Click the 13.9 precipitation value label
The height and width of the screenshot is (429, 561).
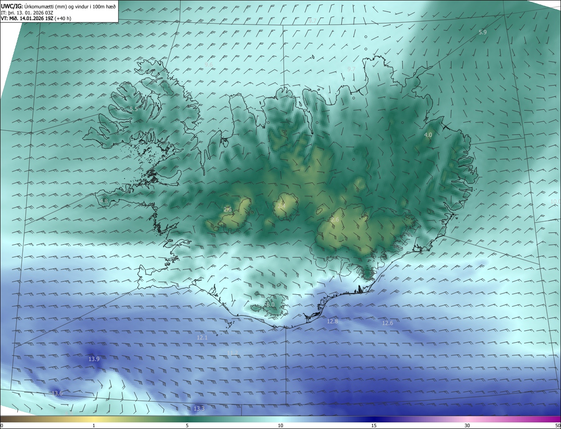click(94, 359)
